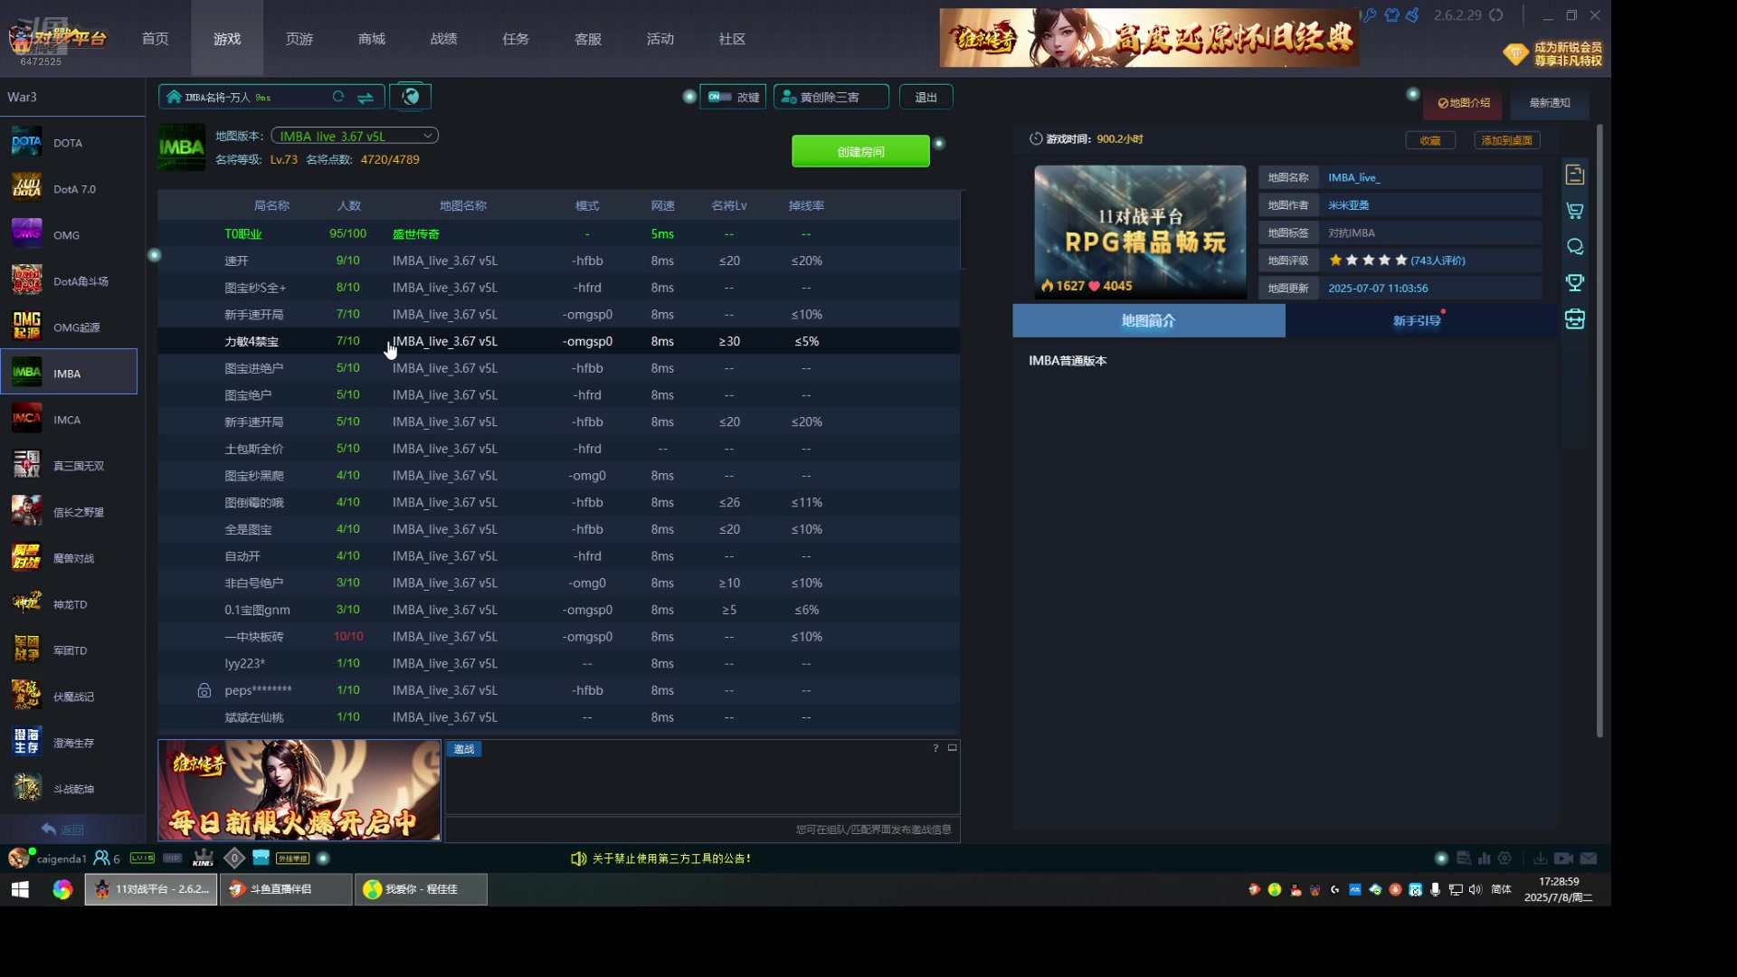Image resolution: width=1737 pixels, height=977 pixels.
Task: Open the 黄创除三害 player button
Action: tap(831, 97)
